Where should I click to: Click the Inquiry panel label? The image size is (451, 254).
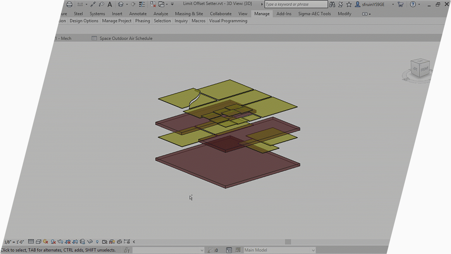pos(181,21)
